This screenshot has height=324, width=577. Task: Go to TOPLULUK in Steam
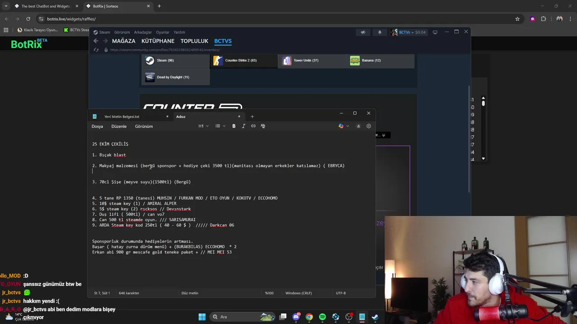[x=194, y=41]
